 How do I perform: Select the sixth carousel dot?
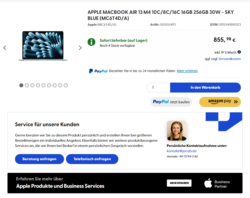pyautogui.click(x=49, y=85)
